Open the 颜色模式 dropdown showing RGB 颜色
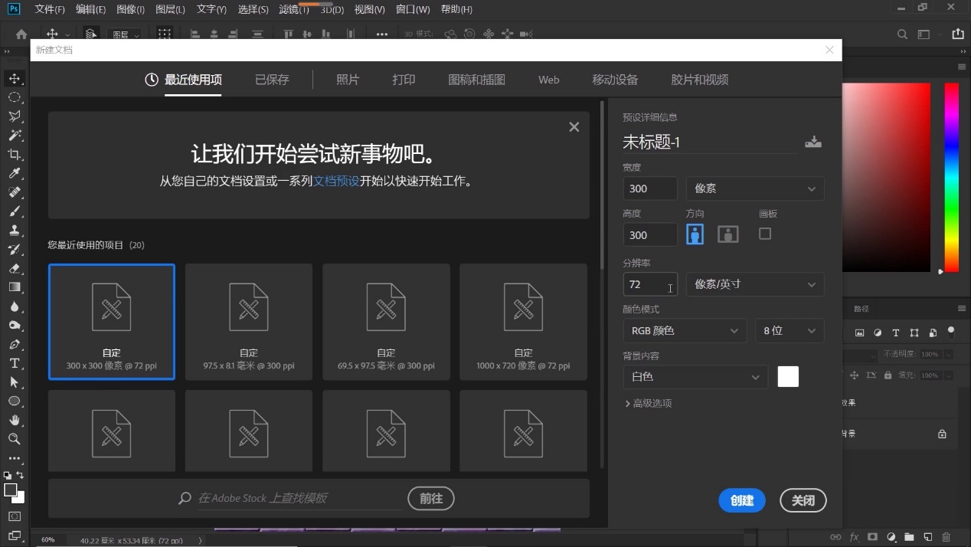The image size is (971, 547). pos(684,330)
